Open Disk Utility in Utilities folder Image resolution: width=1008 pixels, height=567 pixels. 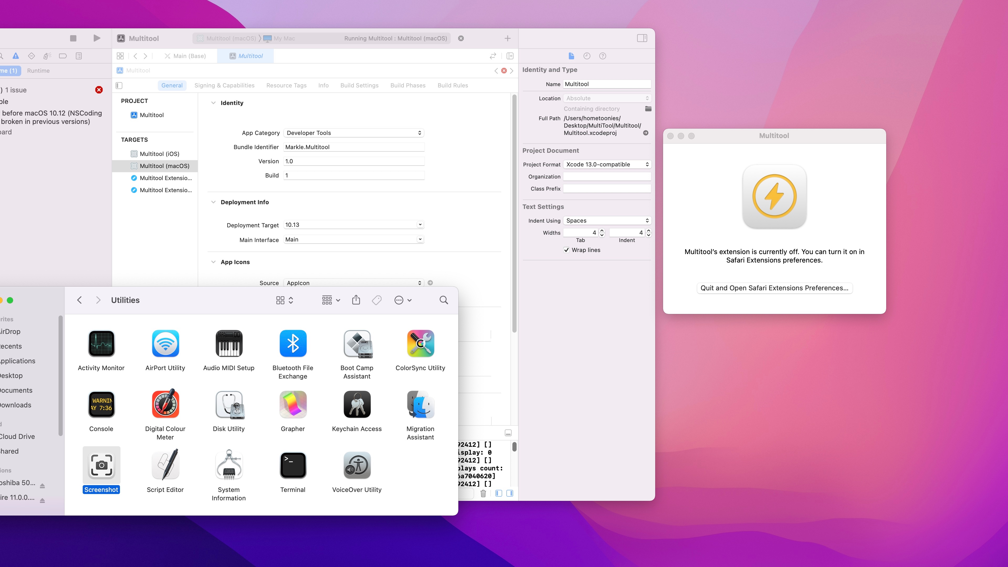(229, 405)
